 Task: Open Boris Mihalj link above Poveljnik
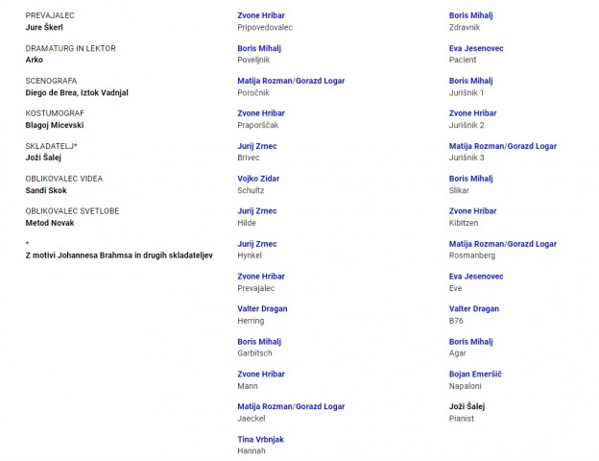pos(259,49)
